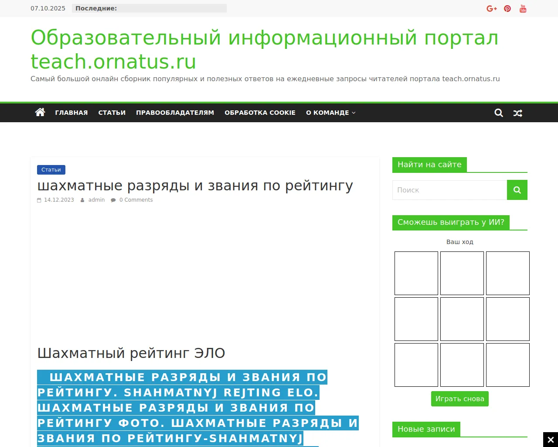Click the Шахматный рейтинг ЭЛО heading
The width and height of the screenshot is (558, 447).
point(131,353)
